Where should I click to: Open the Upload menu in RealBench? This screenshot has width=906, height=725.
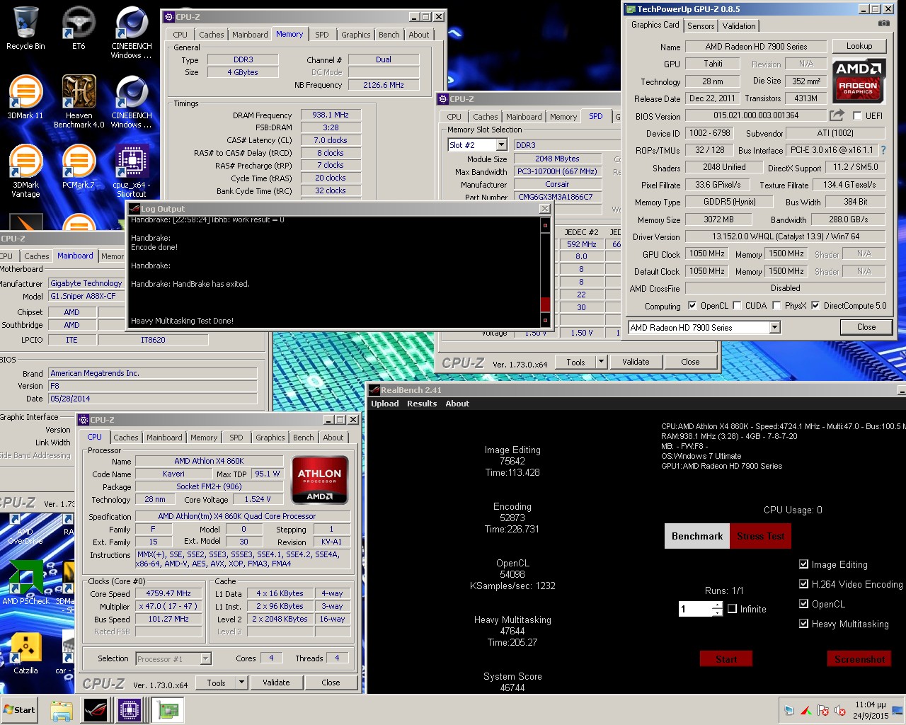tap(384, 404)
